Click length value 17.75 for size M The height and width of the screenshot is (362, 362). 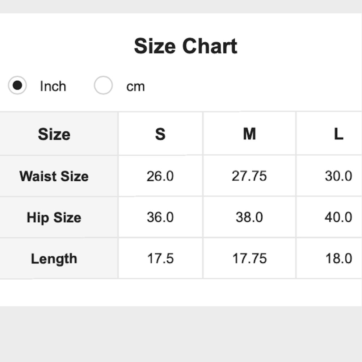(249, 258)
